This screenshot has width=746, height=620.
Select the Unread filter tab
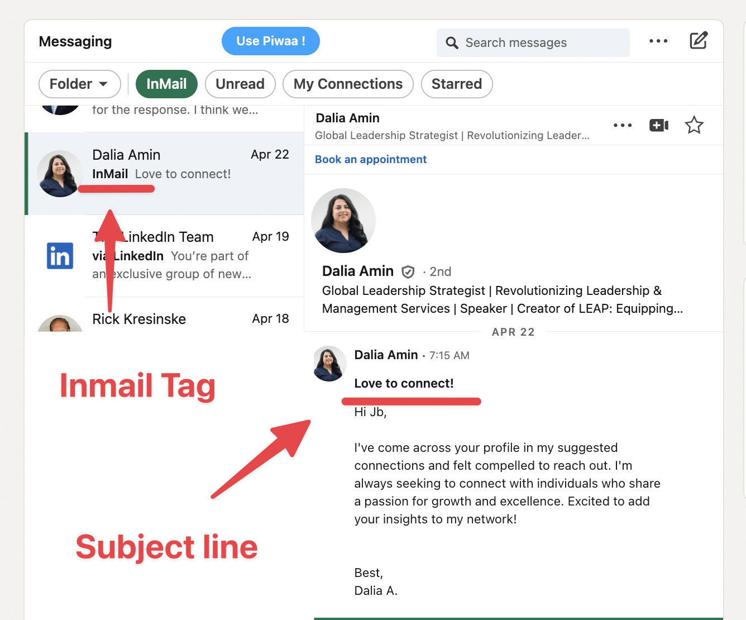pyautogui.click(x=240, y=84)
